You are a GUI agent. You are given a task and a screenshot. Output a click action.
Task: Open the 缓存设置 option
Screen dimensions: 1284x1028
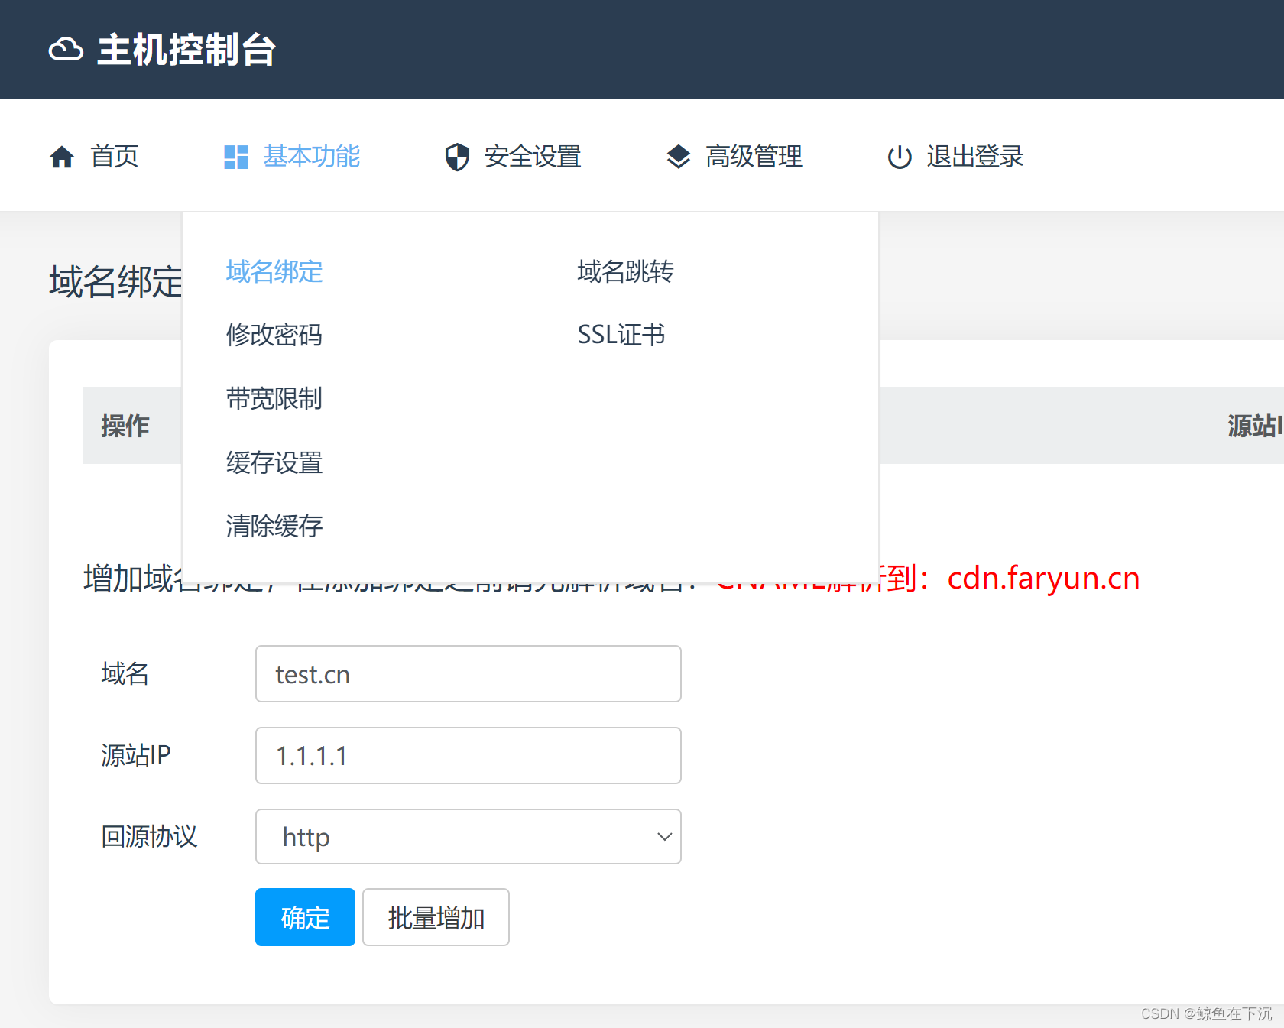(274, 462)
